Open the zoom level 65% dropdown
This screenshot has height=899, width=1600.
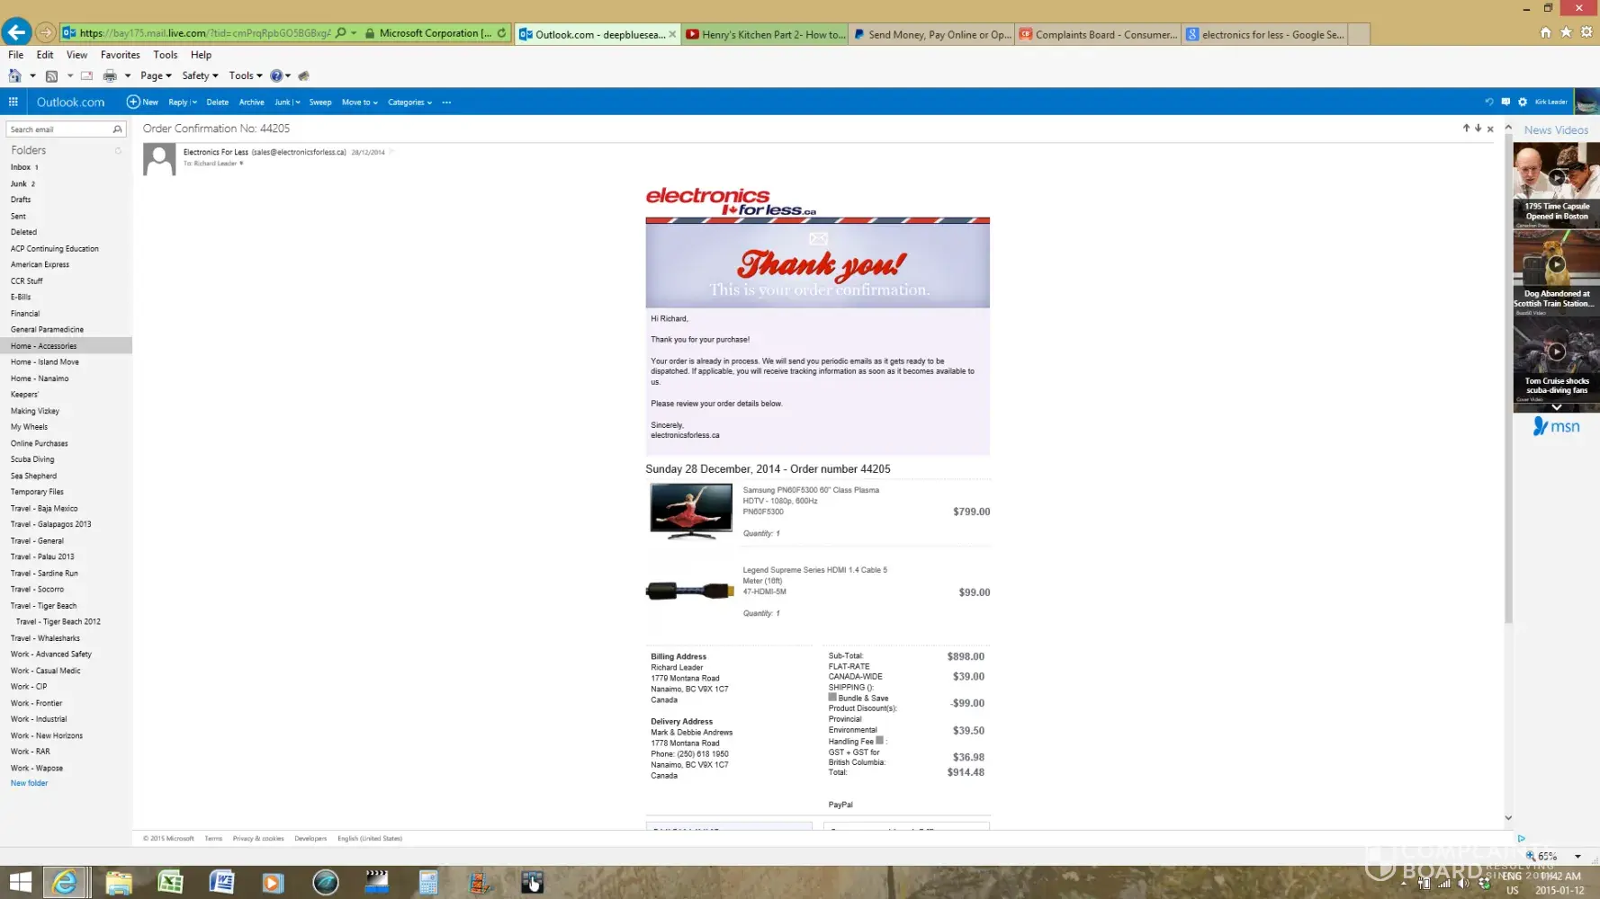point(1578,857)
